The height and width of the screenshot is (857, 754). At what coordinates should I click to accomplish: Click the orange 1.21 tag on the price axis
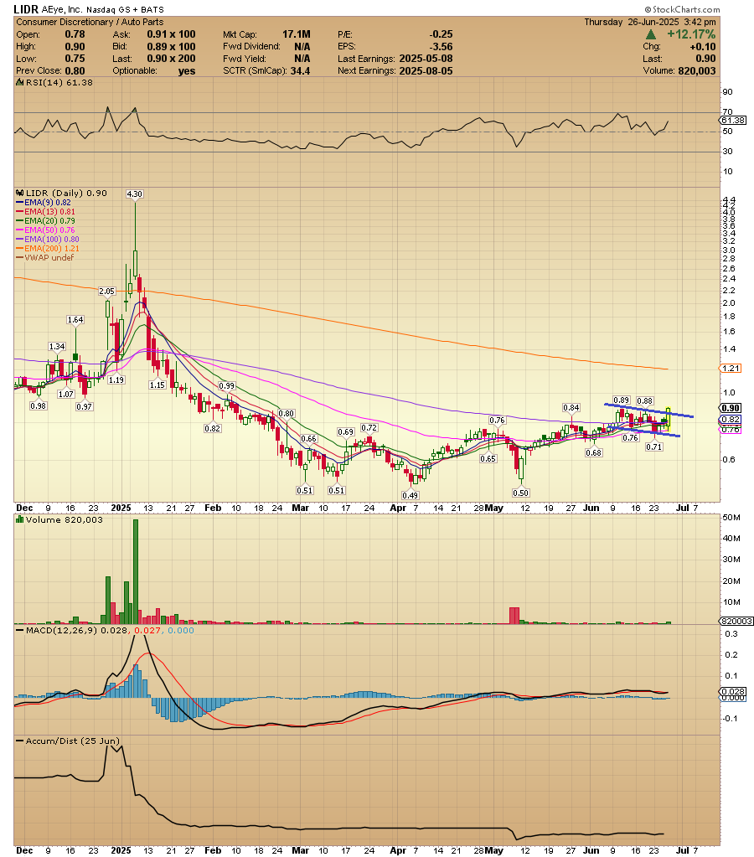point(731,369)
